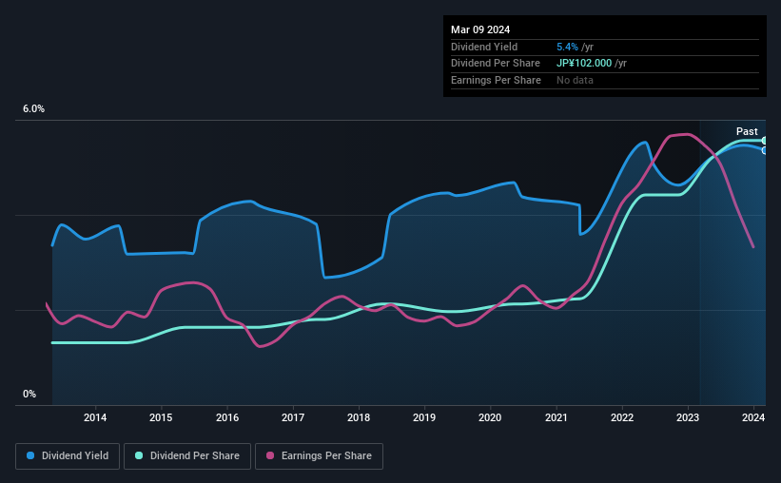Screen dimensions: 781x483
Task: Toggle the Dividend Yield legend button
Action: point(68,456)
